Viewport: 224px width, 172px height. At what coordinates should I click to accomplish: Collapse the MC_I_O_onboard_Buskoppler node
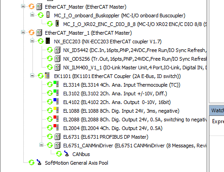coord(32,15)
